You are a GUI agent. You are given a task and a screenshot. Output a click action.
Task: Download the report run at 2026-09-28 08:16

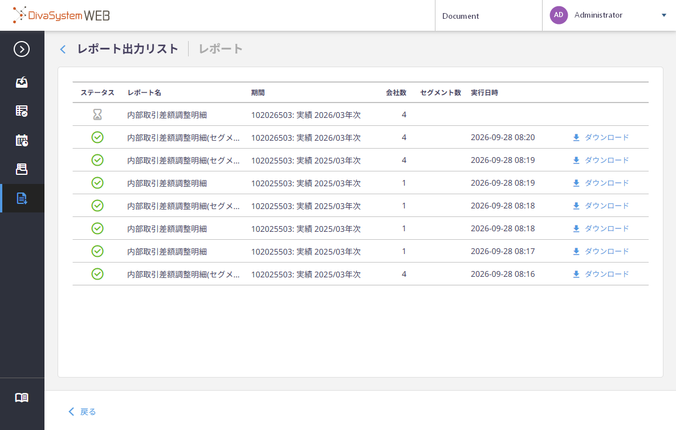point(601,274)
